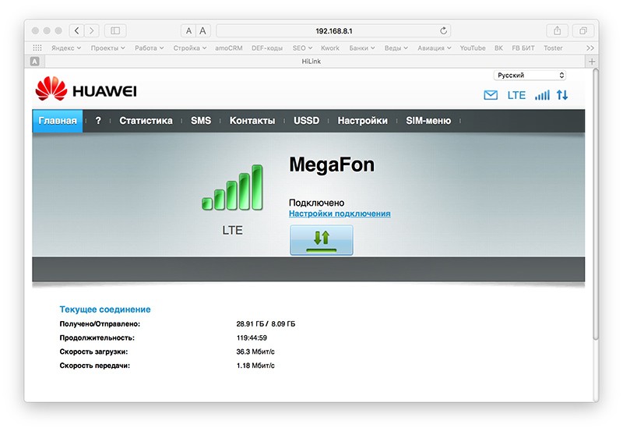Expand the Работа bookmarks folder
The image size is (623, 431).
click(149, 48)
